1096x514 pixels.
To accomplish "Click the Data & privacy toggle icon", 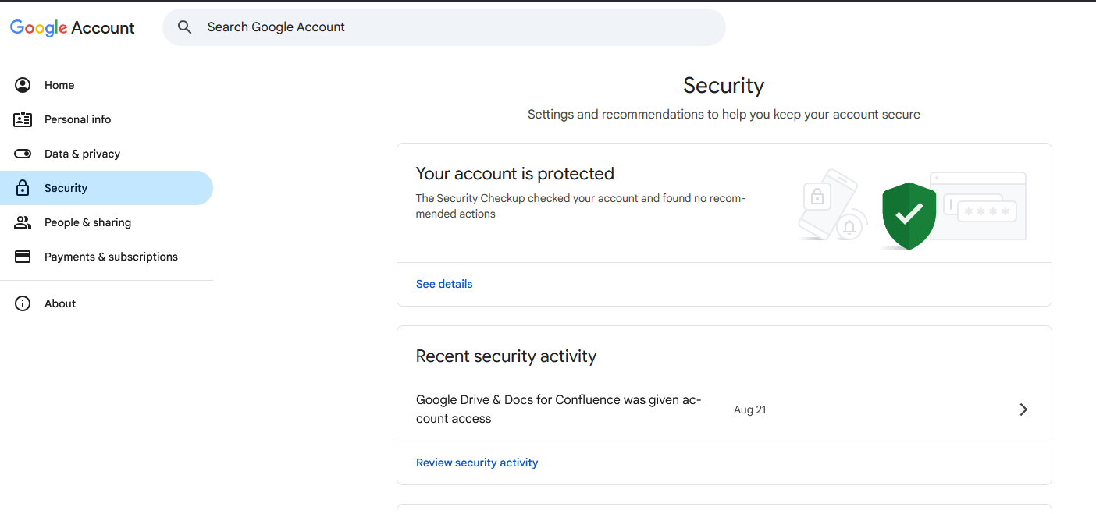I will tap(23, 154).
